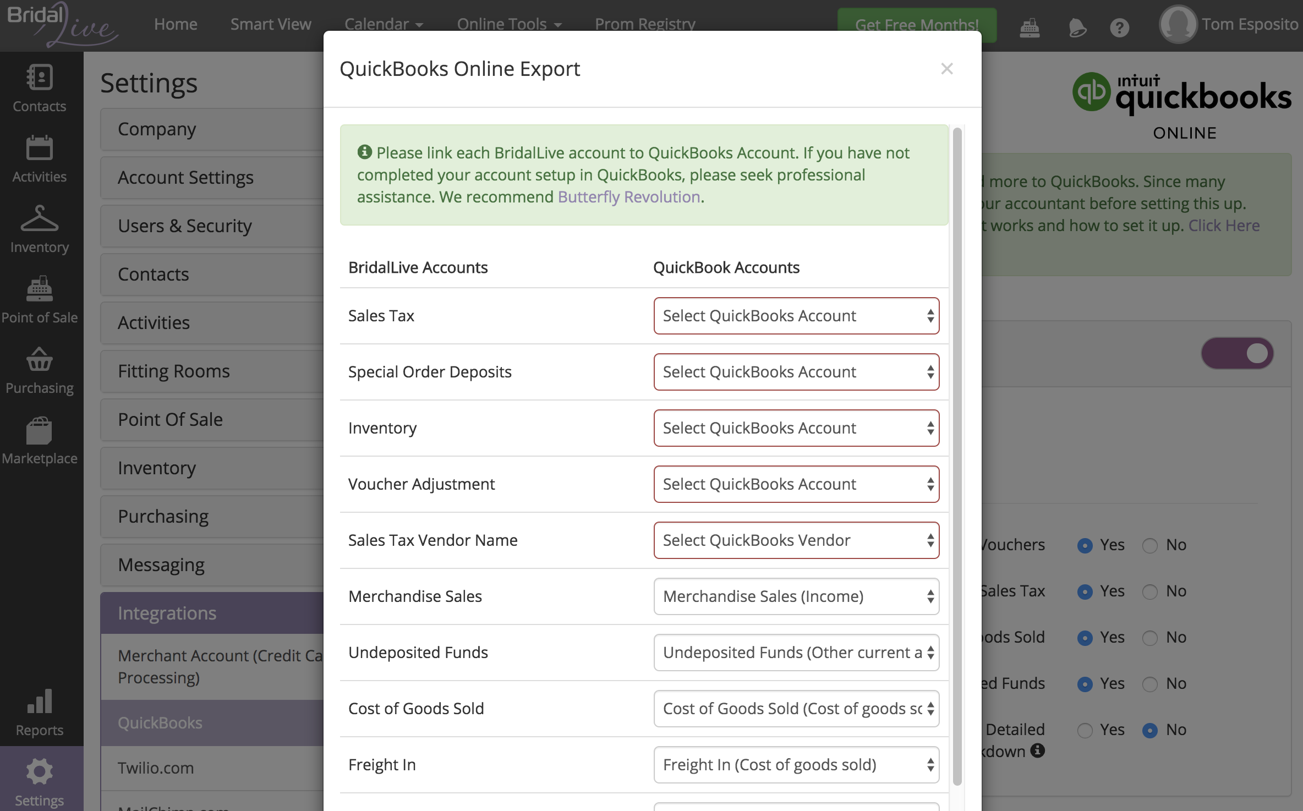Click the help question mark icon
1303x811 pixels.
pyautogui.click(x=1119, y=27)
